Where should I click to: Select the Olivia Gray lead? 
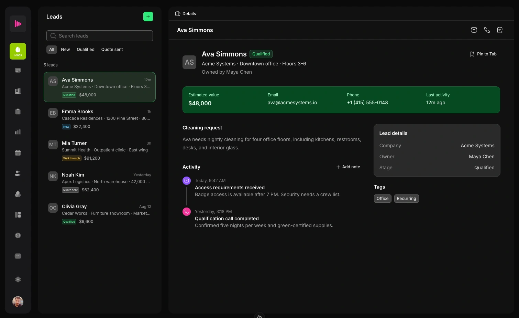[x=100, y=214]
